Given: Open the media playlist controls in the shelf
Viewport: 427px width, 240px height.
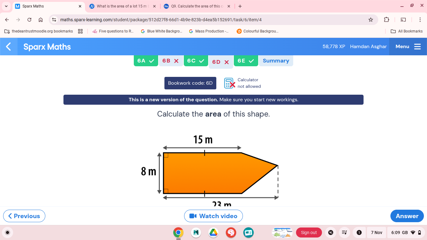Looking at the screenshot, I should [344, 232].
